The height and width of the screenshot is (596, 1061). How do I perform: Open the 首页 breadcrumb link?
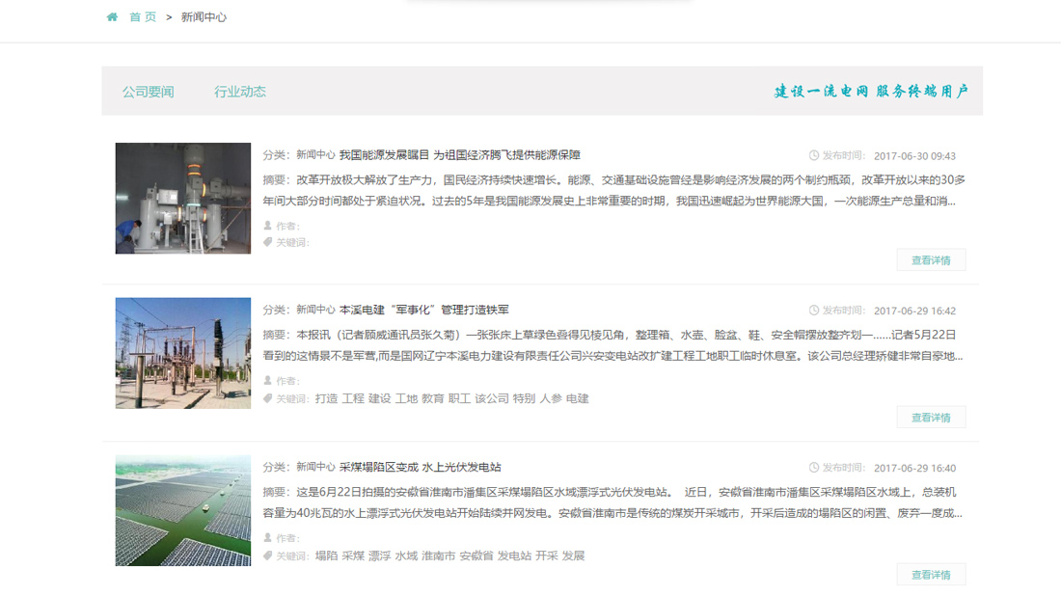[143, 17]
